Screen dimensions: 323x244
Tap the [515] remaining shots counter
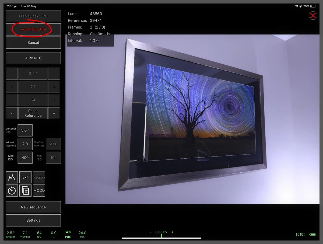coord(300,235)
